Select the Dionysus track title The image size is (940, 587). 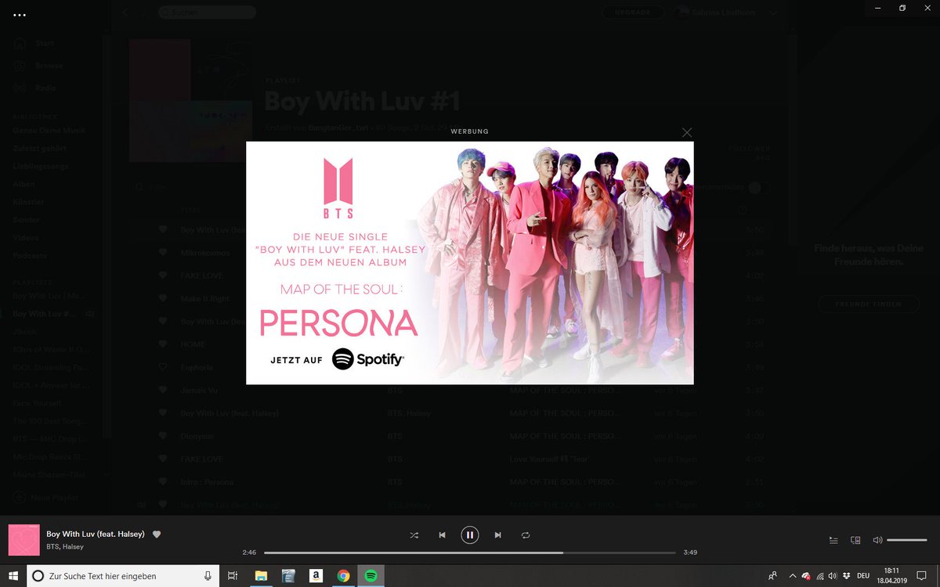click(197, 436)
